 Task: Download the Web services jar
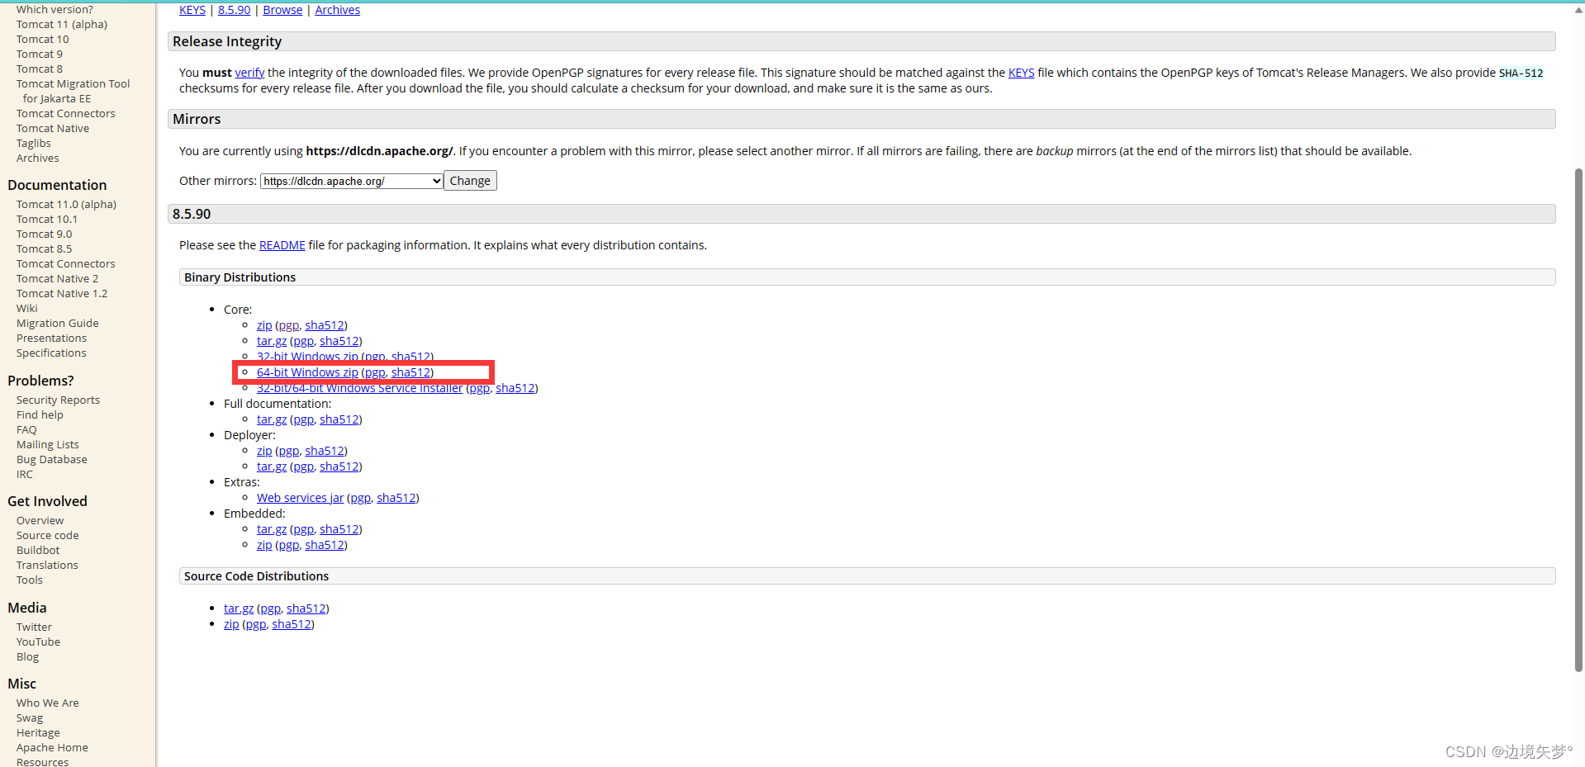pos(300,498)
